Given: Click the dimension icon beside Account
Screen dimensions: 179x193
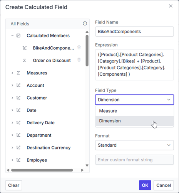Looking at the screenshot, I should click(x=18, y=85).
